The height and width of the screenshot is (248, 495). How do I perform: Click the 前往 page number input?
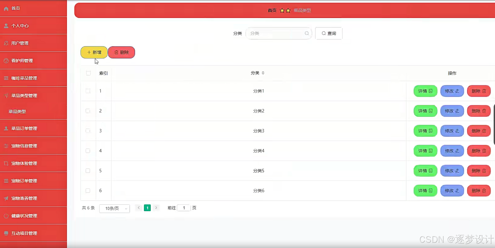coord(184,208)
